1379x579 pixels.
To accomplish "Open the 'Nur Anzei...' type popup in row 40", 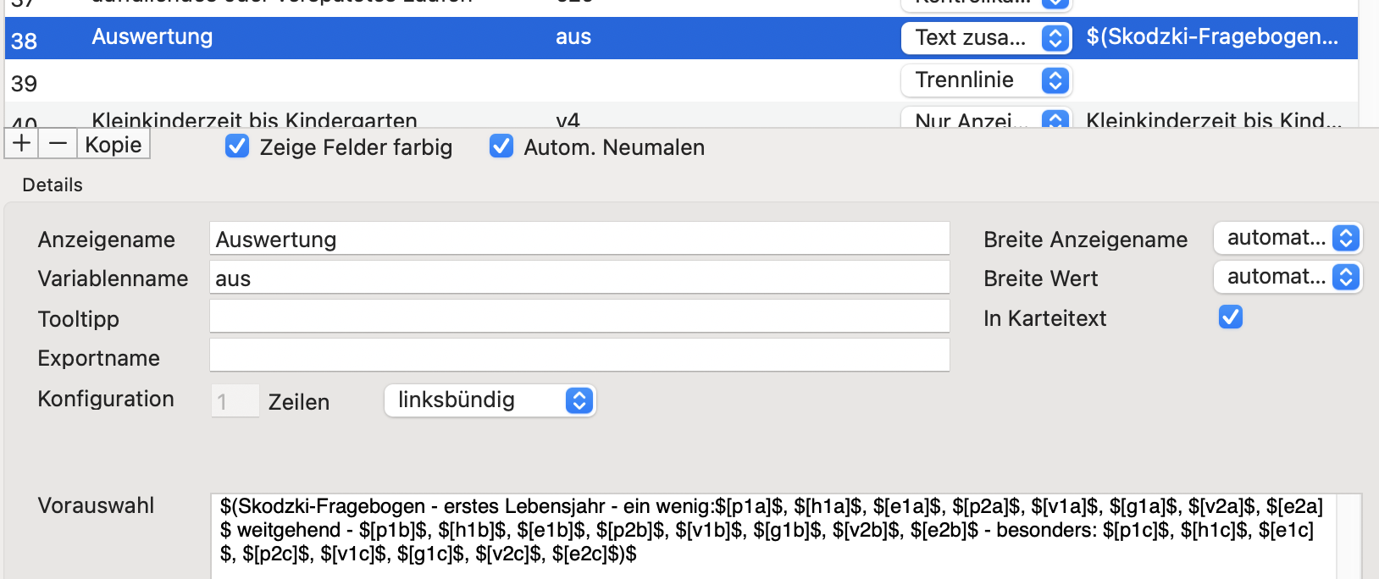I will tap(987, 119).
